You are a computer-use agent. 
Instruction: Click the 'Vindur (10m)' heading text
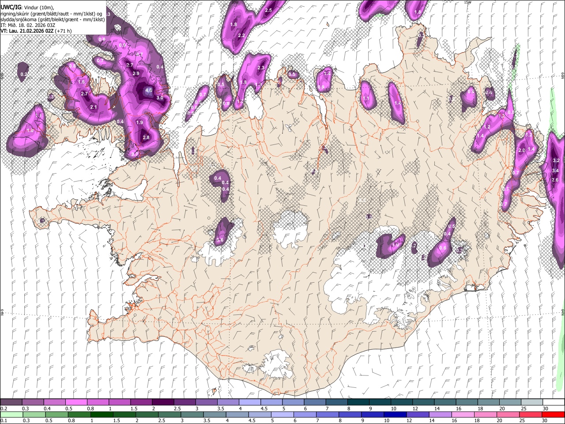point(39,8)
